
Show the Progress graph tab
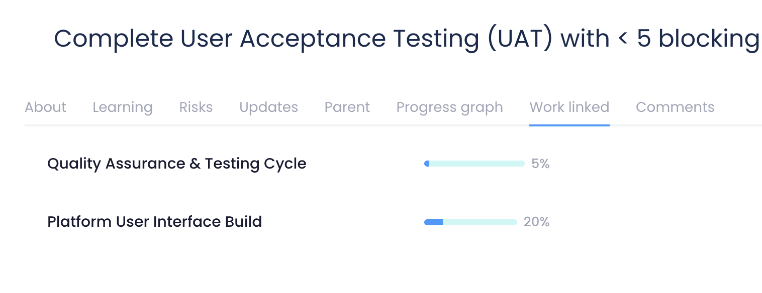[449, 107]
